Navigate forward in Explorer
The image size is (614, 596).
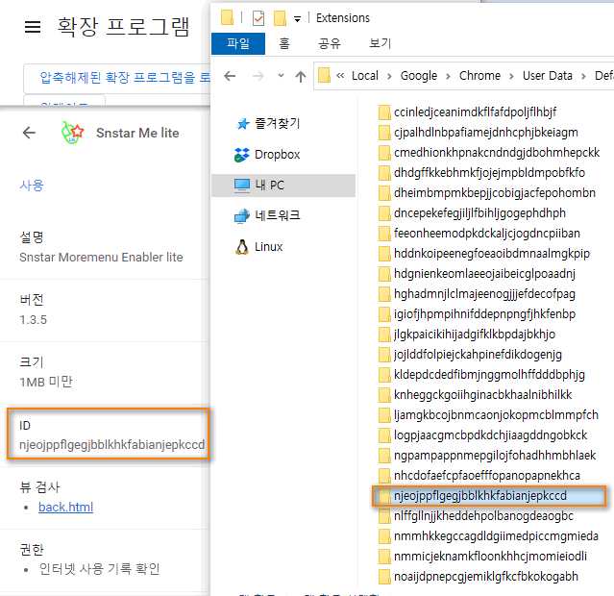pos(258,76)
